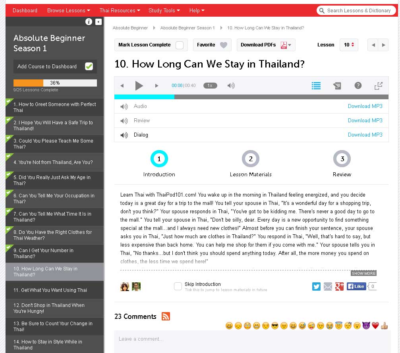Play the Audio track
This screenshot has width=400, height=353.
pyautogui.click(x=124, y=106)
